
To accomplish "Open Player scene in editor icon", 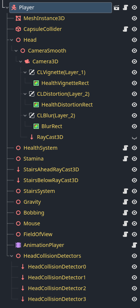I will (x=116, y=8).
